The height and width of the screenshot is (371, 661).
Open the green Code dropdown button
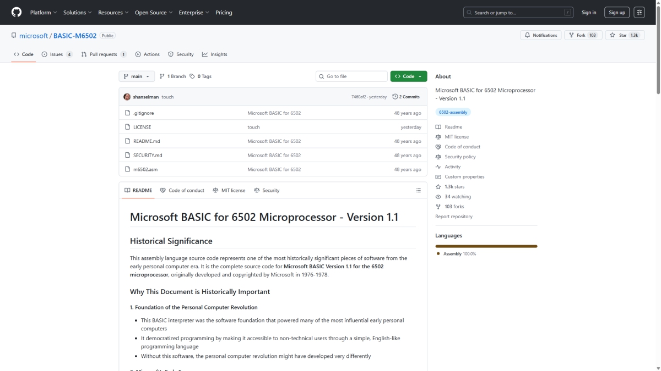409,76
